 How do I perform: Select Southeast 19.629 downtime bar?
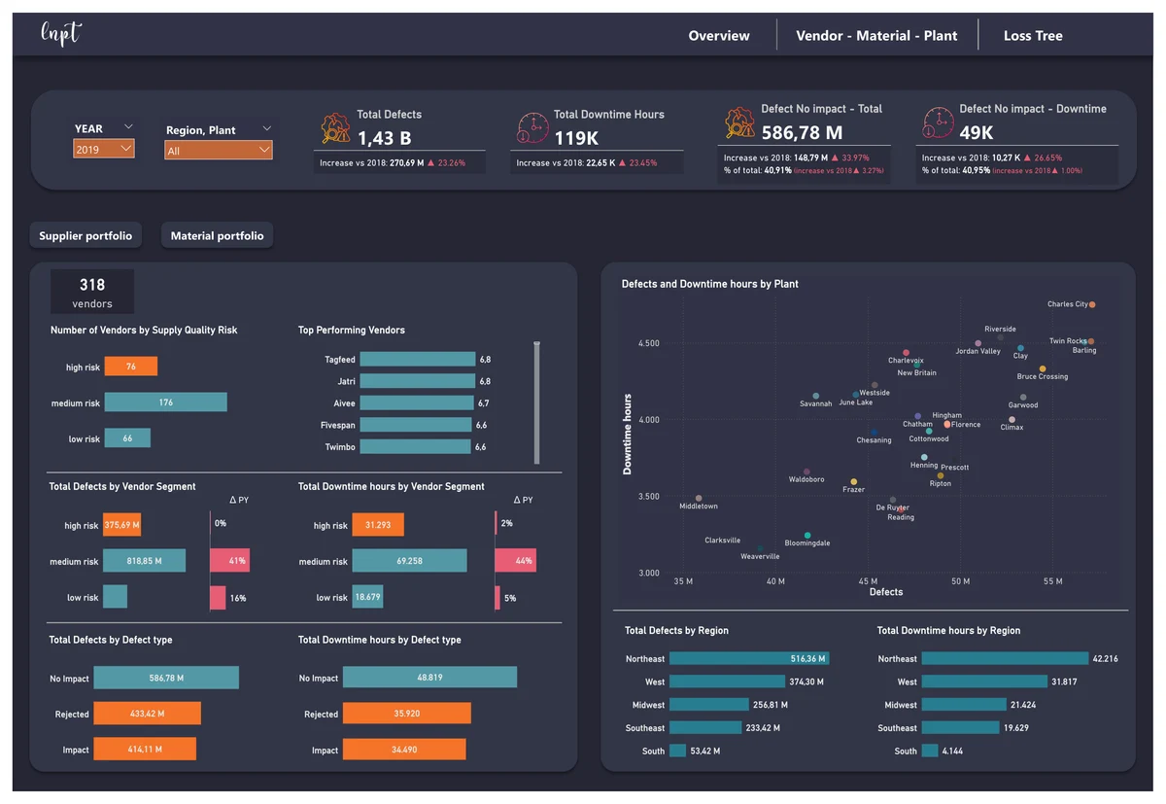(960, 727)
